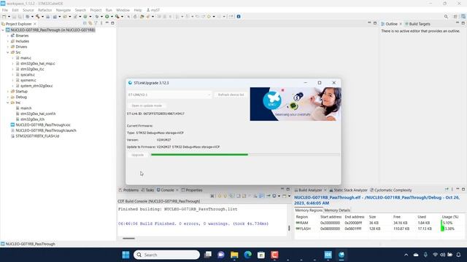
Task: Click Open in update mode button
Action: pyautogui.click(x=147, y=106)
